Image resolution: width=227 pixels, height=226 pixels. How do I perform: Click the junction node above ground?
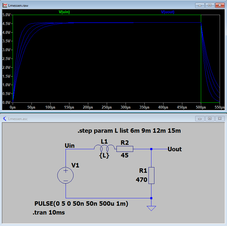pos(151,198)
